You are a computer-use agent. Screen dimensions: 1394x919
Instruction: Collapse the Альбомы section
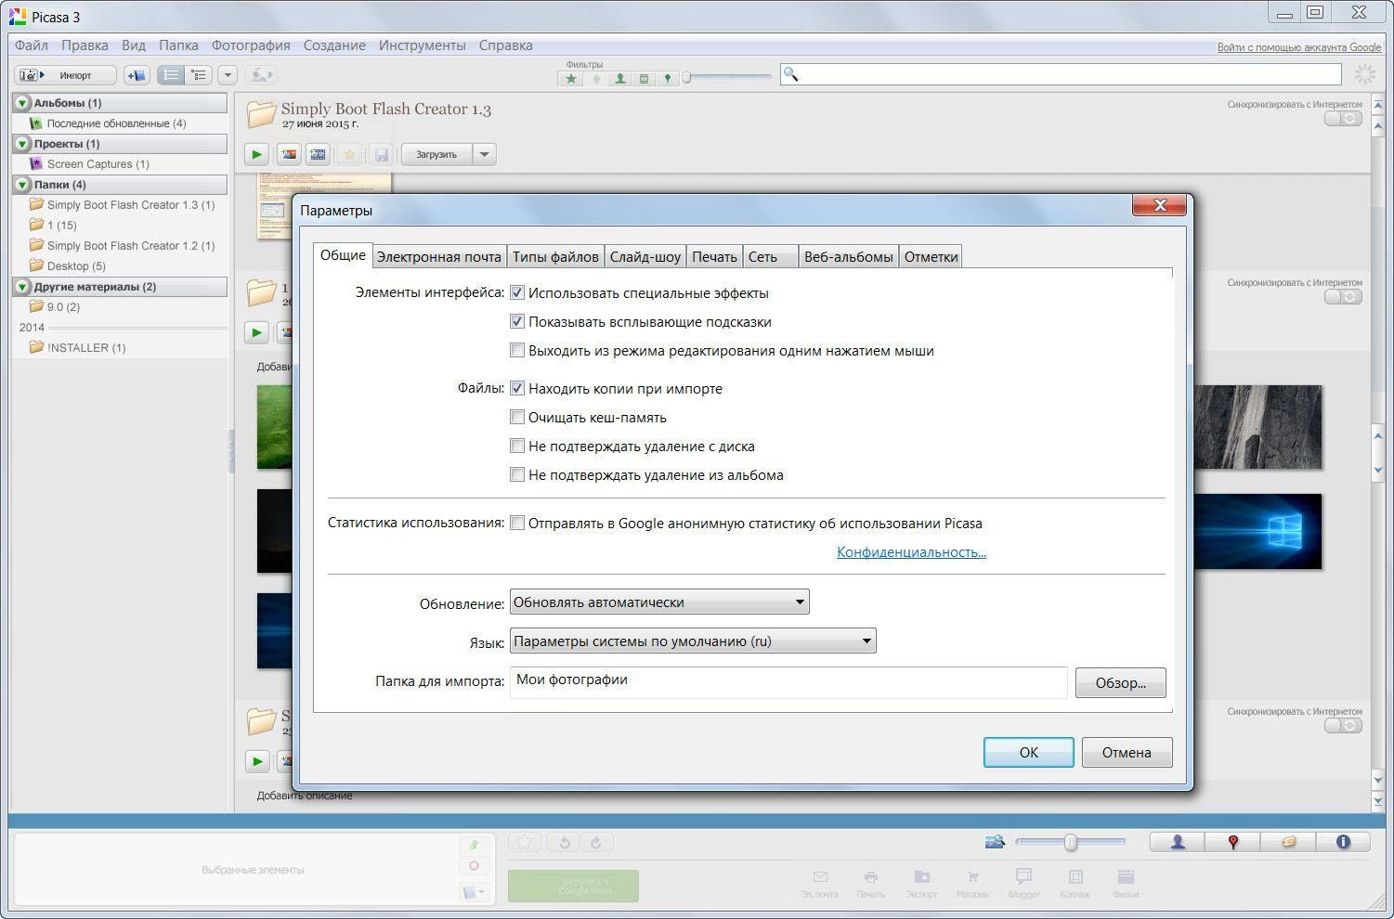[x=23, y=103]
